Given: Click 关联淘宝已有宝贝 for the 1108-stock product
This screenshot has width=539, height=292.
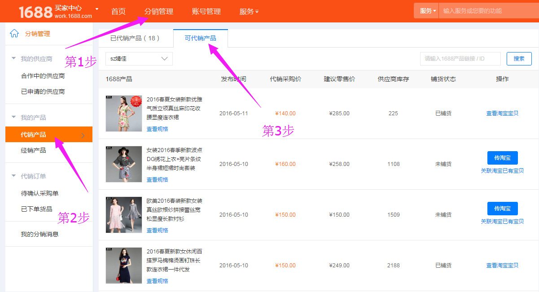Looking at the screenshot, I should point(502,171).
